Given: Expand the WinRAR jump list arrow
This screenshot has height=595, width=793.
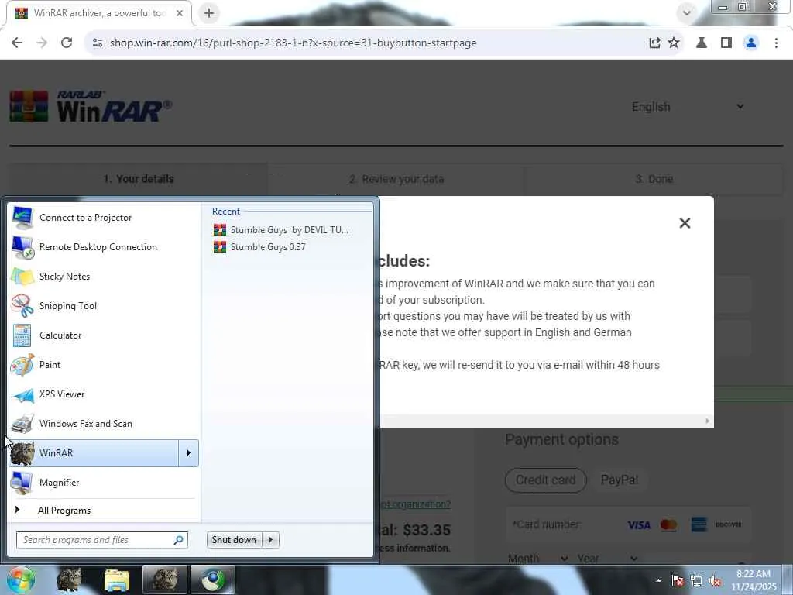Looking at the screenshot, I should pos(189,452).
